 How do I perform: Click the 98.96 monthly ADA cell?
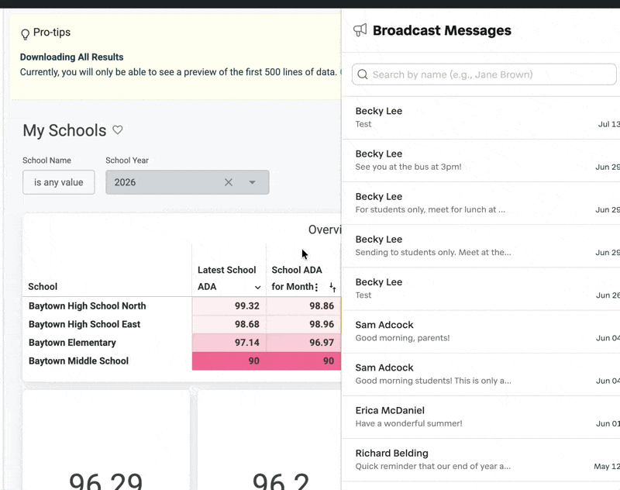(303, 324)
